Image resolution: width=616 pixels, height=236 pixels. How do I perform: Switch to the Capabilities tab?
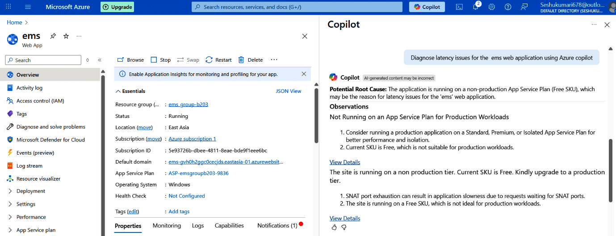229,226
